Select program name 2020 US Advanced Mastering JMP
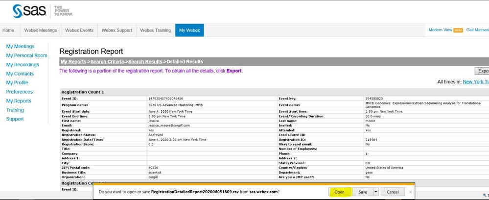 (x=176, y=105)
